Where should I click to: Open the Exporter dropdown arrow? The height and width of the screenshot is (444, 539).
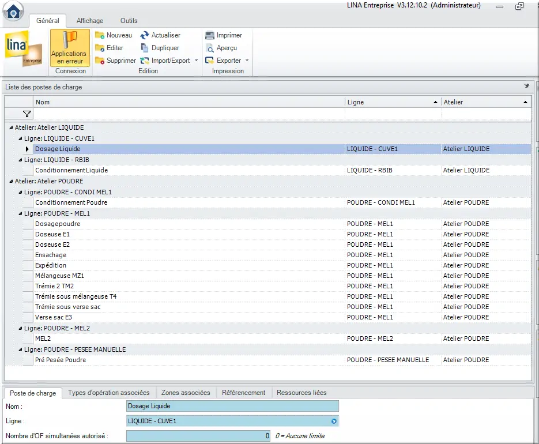click(247, 61)
